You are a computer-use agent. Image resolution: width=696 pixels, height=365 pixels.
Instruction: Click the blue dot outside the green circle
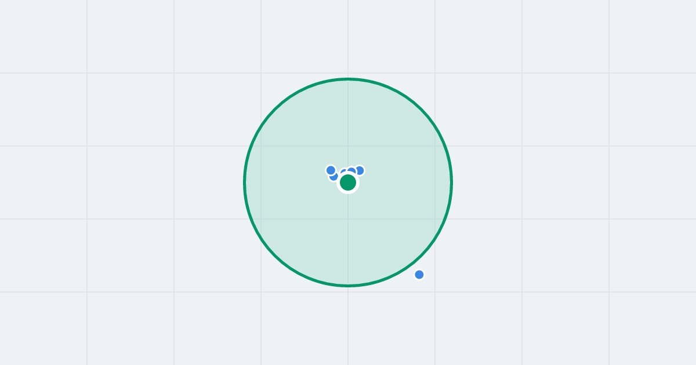click(x=419, y=275)
